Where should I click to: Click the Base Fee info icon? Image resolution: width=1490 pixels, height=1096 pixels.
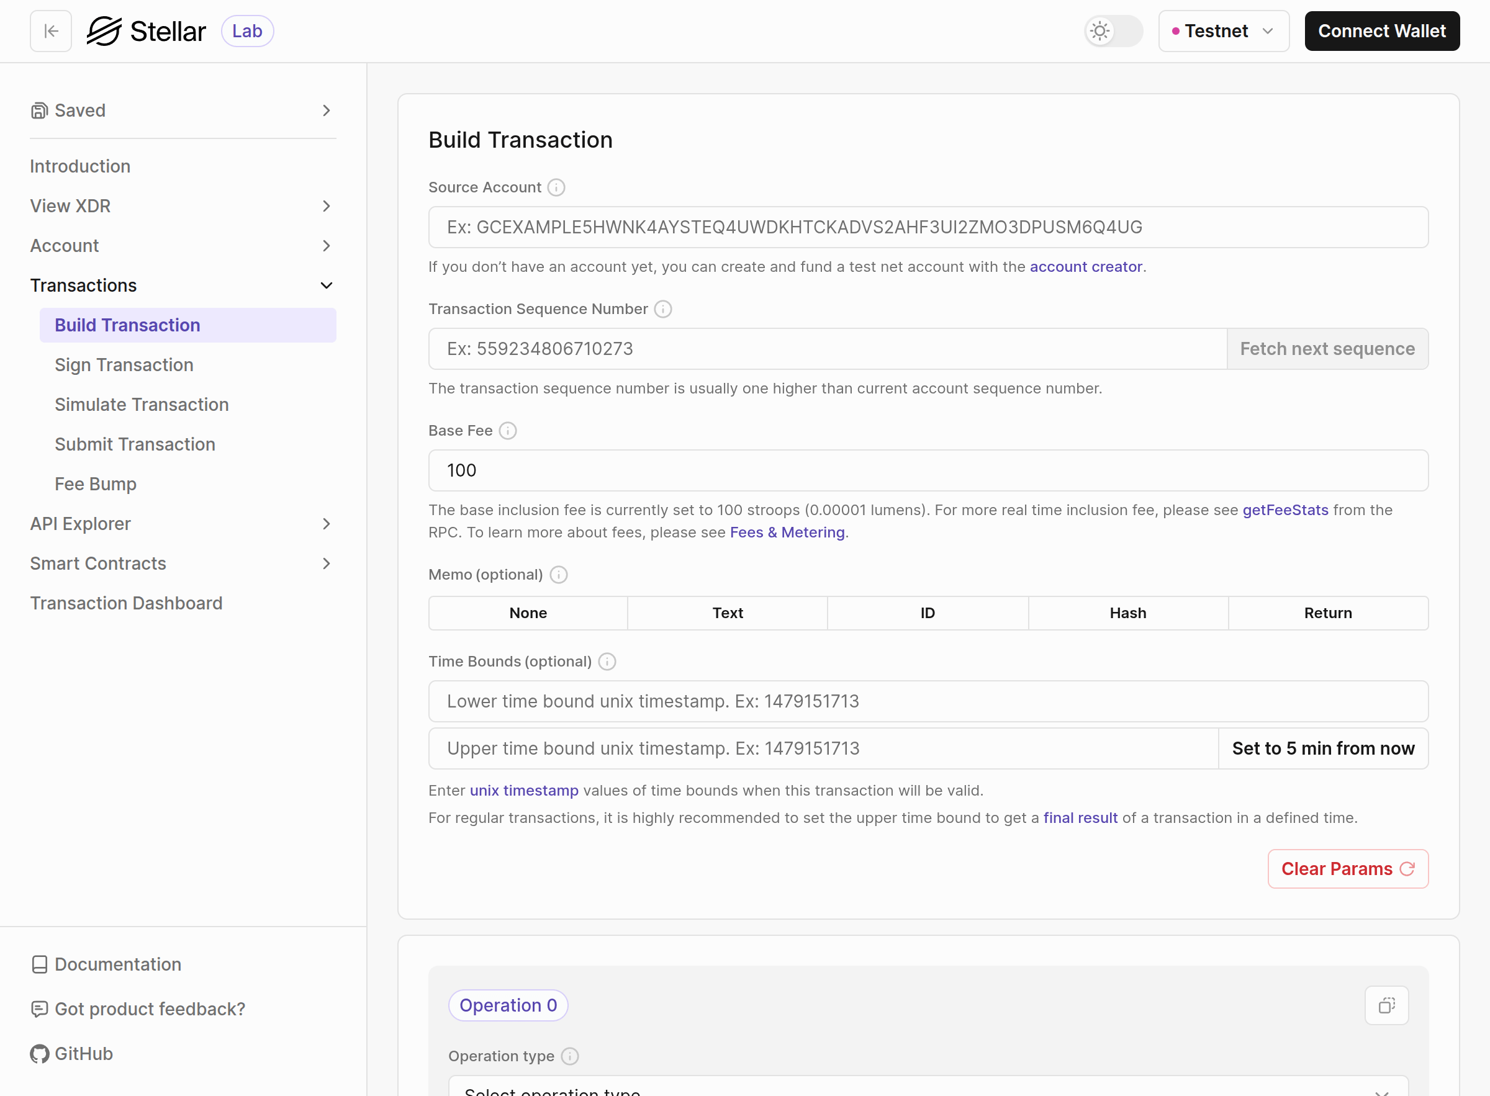pos(508,431)
